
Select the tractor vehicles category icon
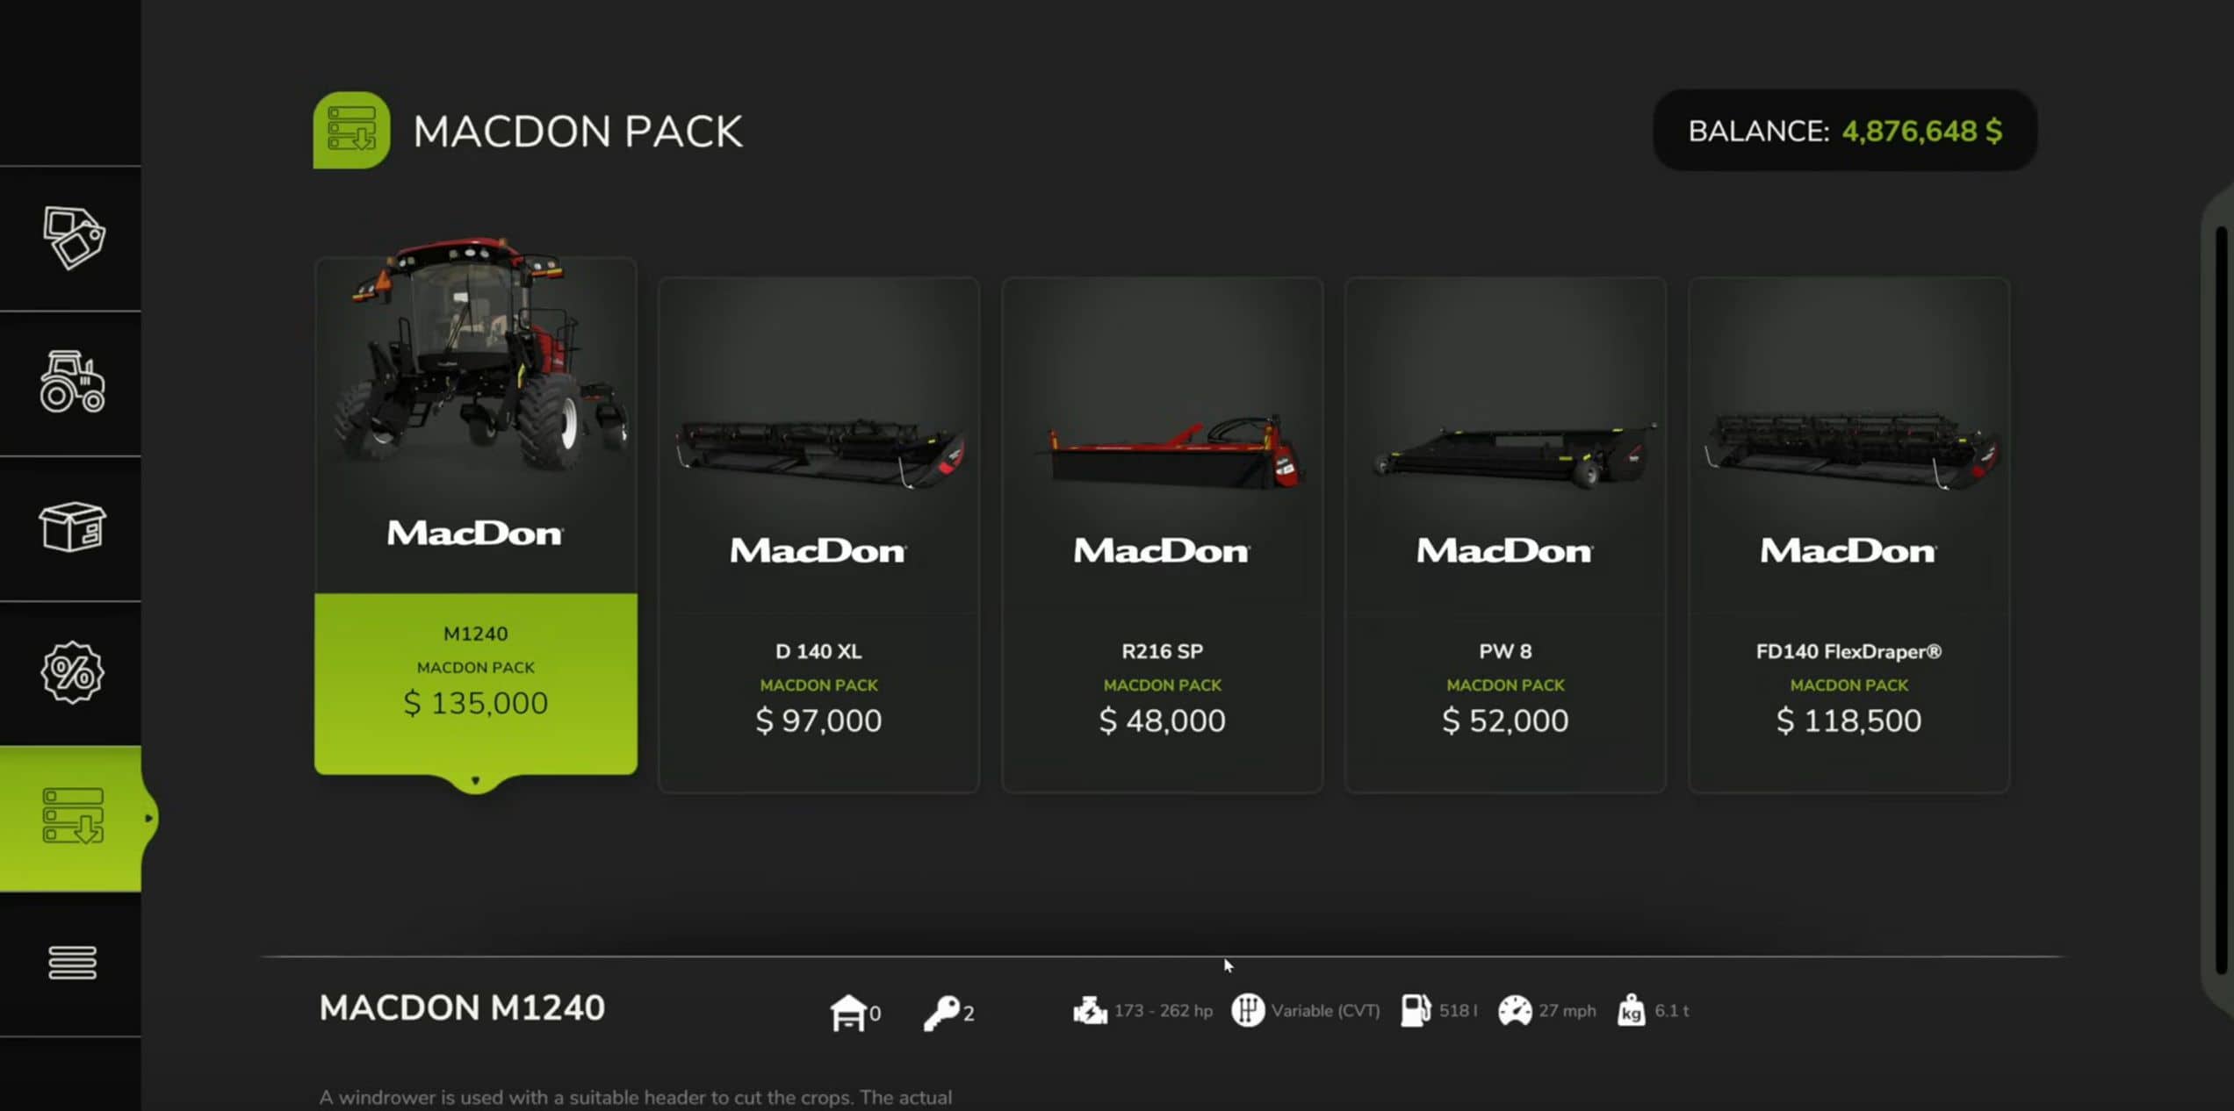[72, 382]
